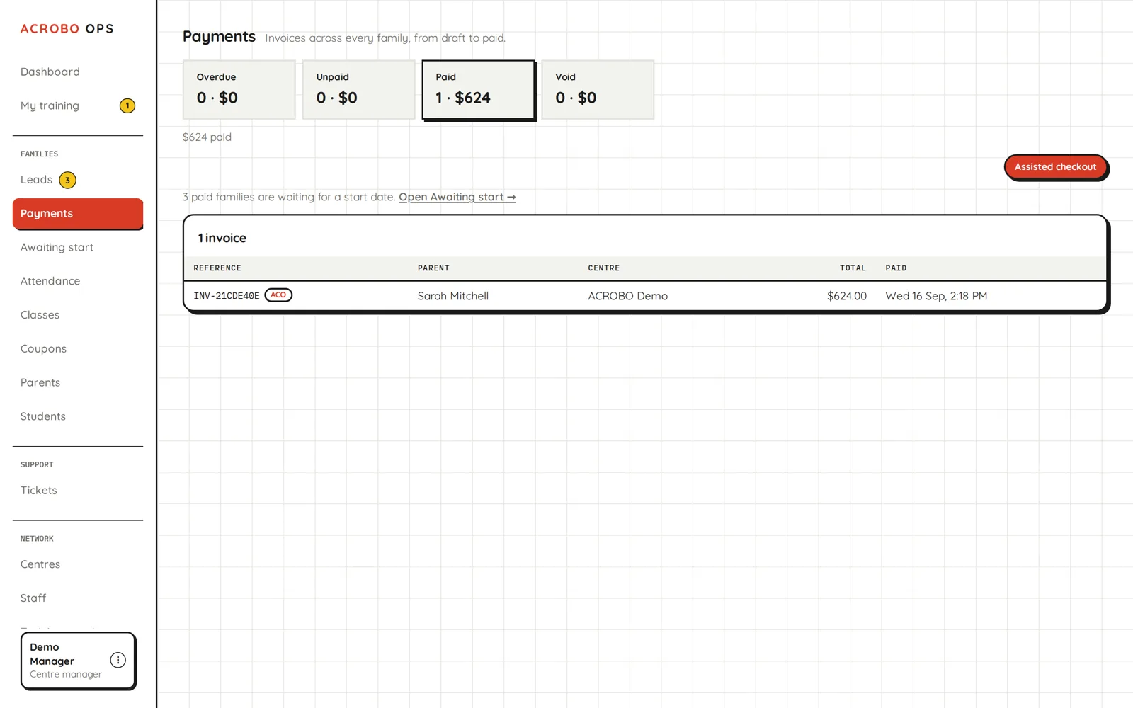
Task: Open support Tickets
Action: 39,491
